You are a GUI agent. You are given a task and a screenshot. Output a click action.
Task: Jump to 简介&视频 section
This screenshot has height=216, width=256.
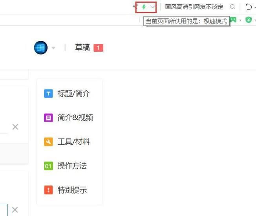click(75, 118)
